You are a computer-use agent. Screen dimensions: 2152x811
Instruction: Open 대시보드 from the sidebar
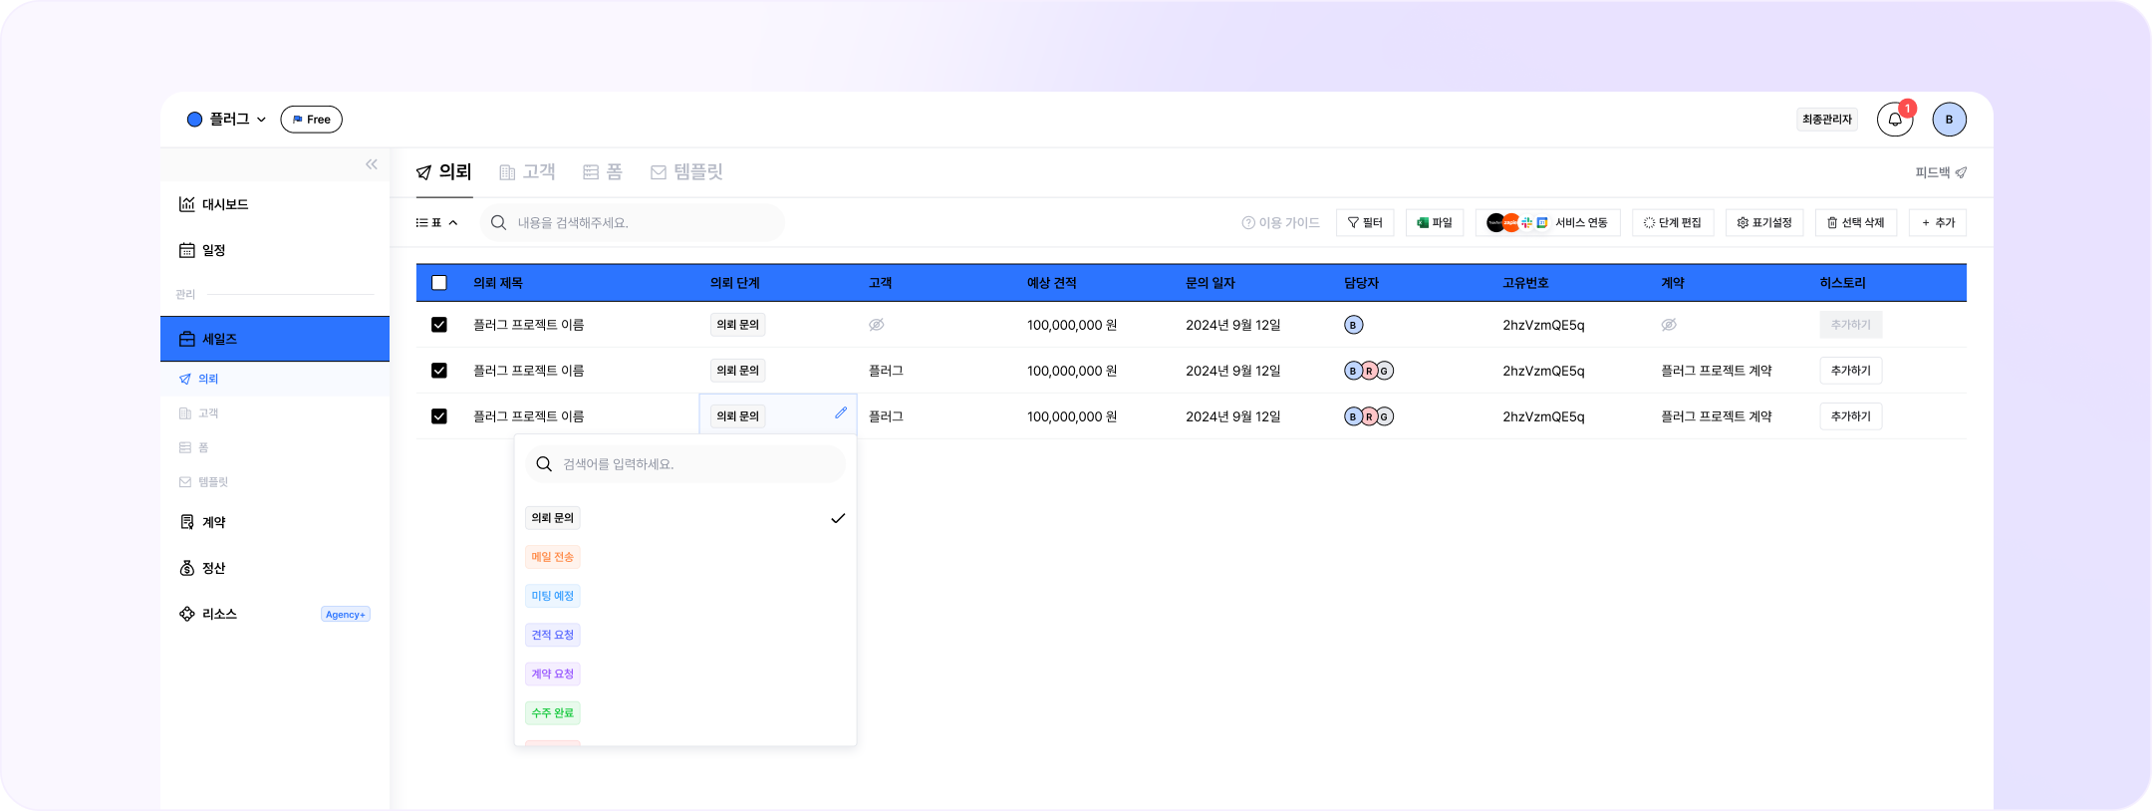[x=225, y=204]
